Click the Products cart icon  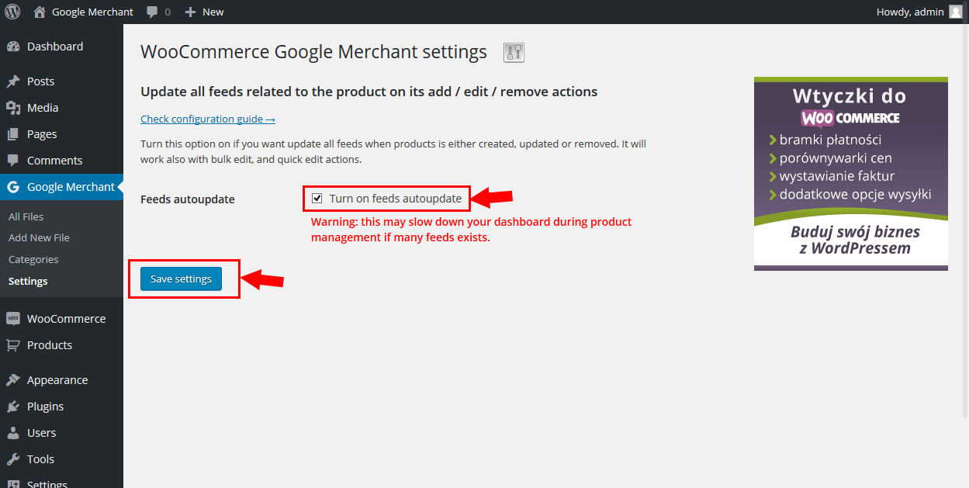13,345
